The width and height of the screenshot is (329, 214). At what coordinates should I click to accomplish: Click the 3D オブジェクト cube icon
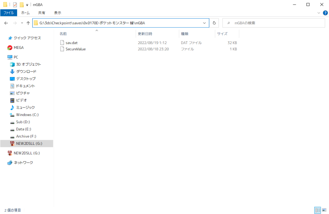click(x=12, y=64)
